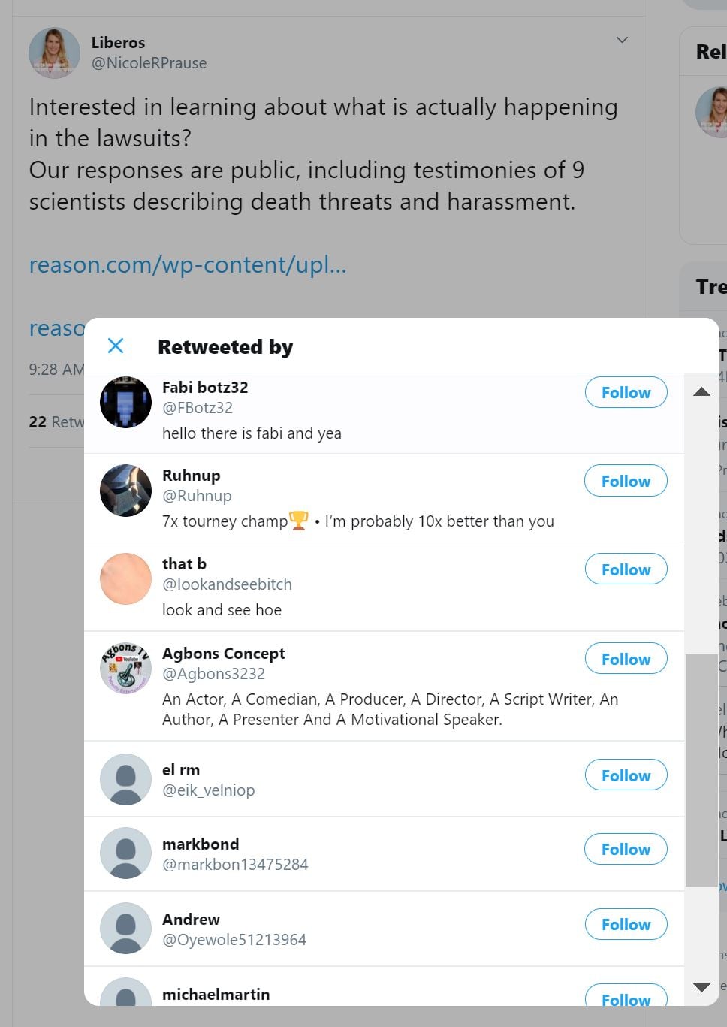Click the retweeters list scrollbar thumb
The height and width of the screenshot is (1027, 727).
(x=701, y=770)
